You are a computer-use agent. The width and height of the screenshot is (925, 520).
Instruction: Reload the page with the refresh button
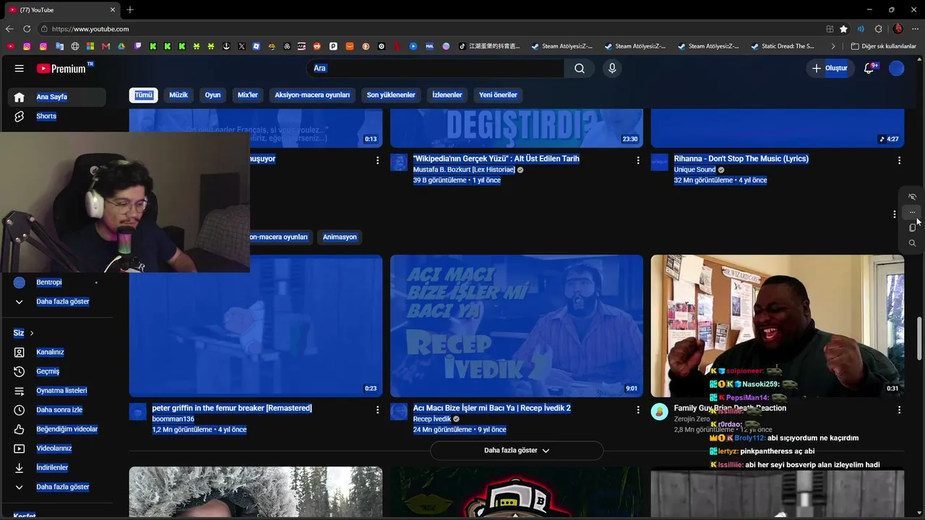click(x=27, y=29)
